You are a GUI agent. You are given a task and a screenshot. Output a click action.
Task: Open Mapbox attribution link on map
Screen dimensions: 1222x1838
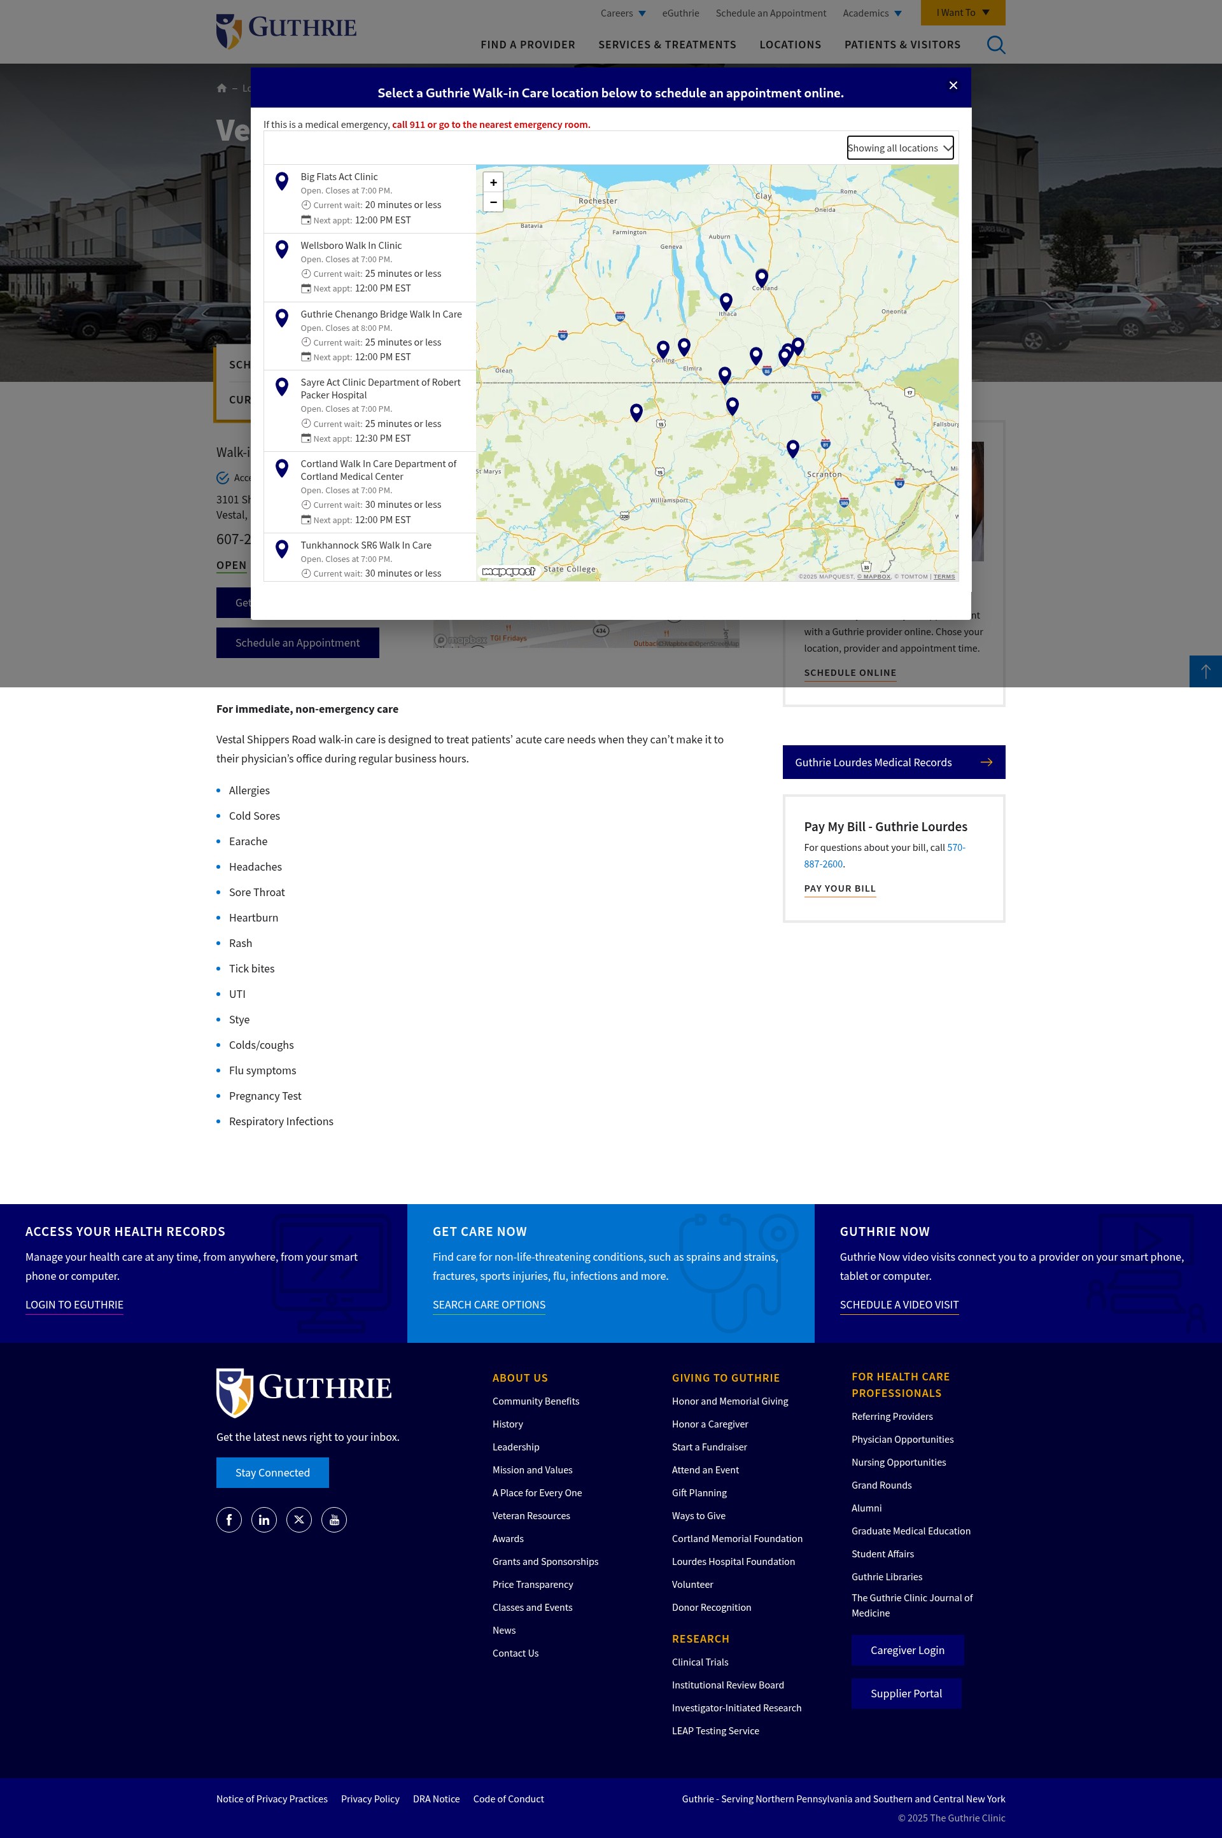[x=874, y=577]
